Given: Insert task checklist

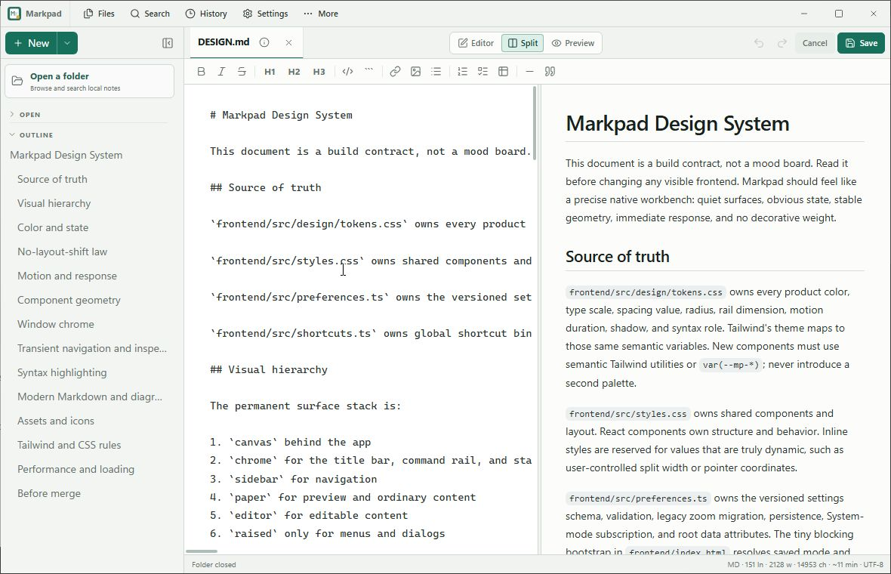Looking at the screenshot, I should [x=482, y=72].
